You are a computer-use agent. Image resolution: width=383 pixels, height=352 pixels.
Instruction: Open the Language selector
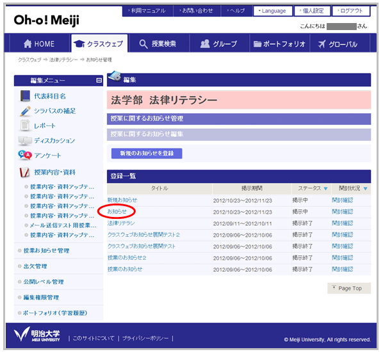click(x=273, y=11)
